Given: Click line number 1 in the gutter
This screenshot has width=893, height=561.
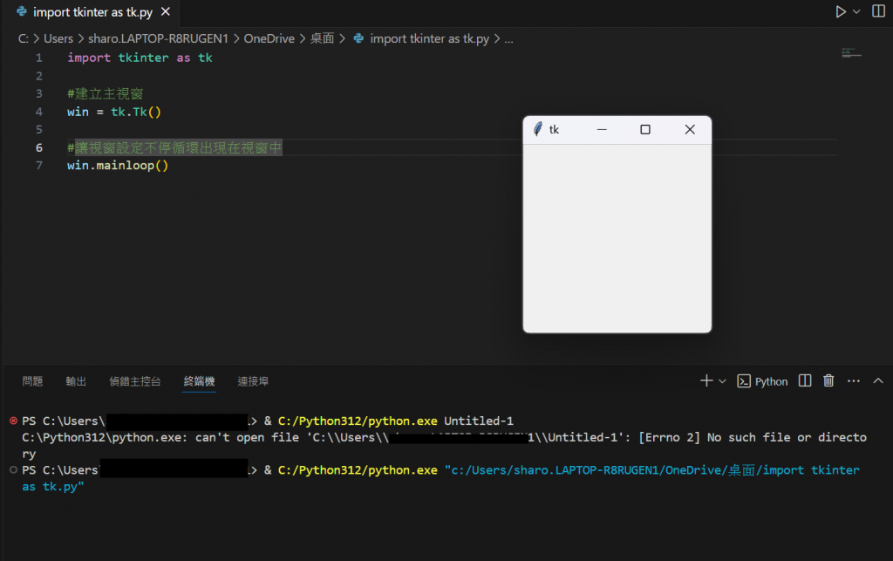Looking at the screenshot, I should pyautogui.click(x=38, y=58).
